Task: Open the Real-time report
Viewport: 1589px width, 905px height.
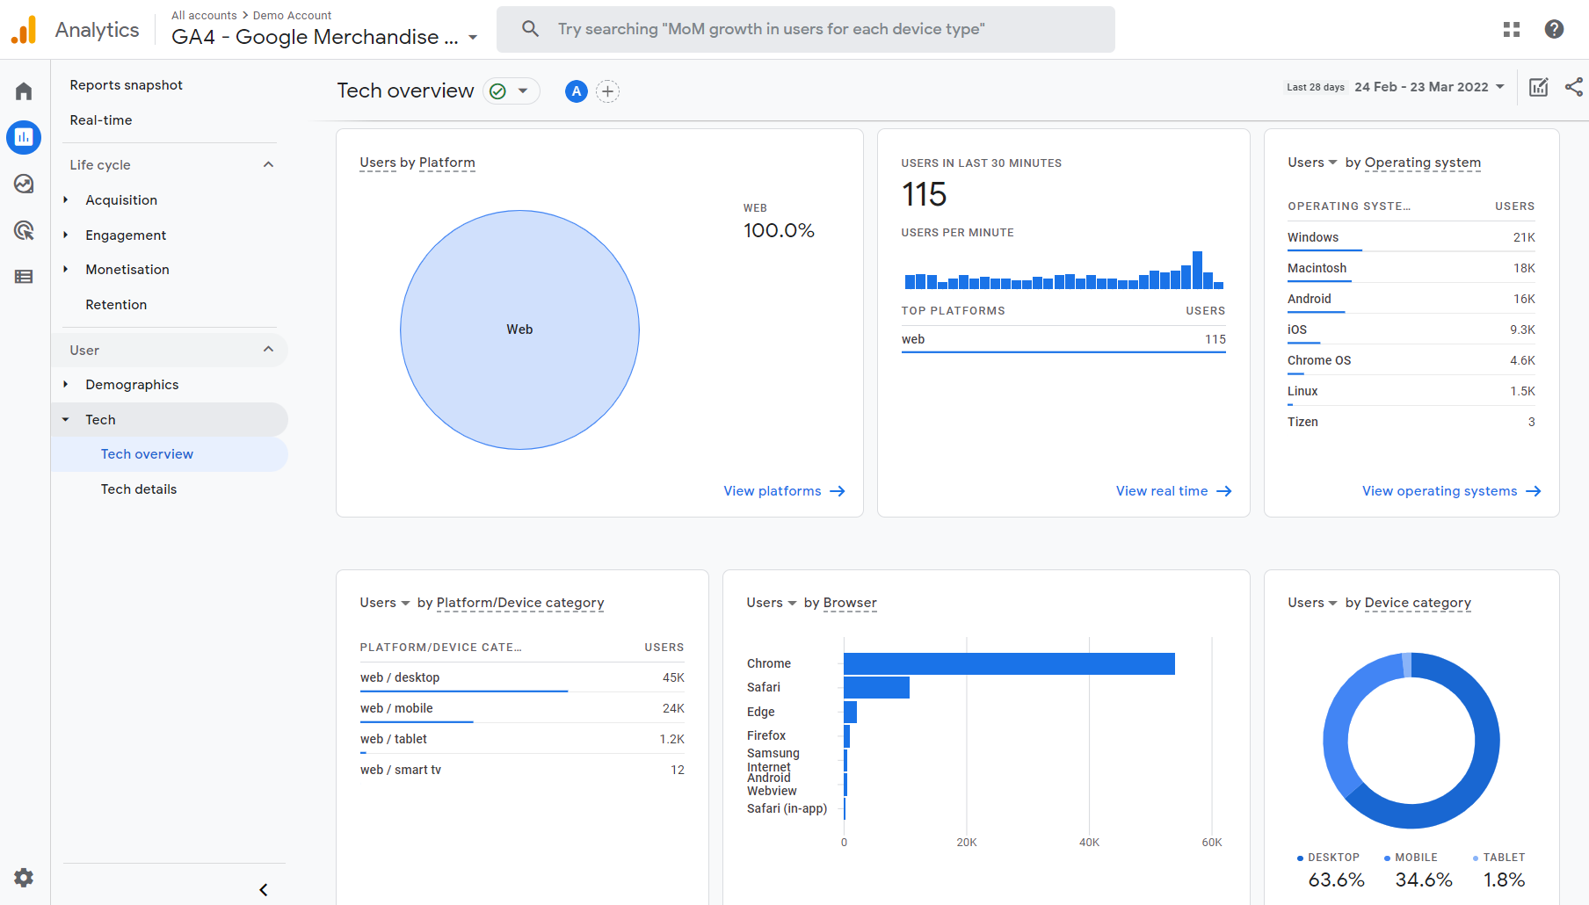Action: point(101,120)
